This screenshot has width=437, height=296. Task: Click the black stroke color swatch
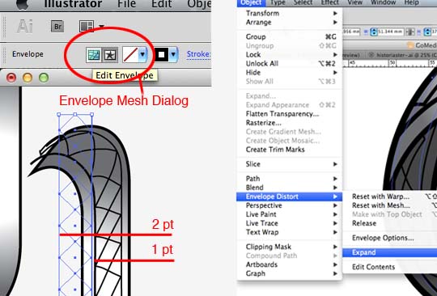162,54
